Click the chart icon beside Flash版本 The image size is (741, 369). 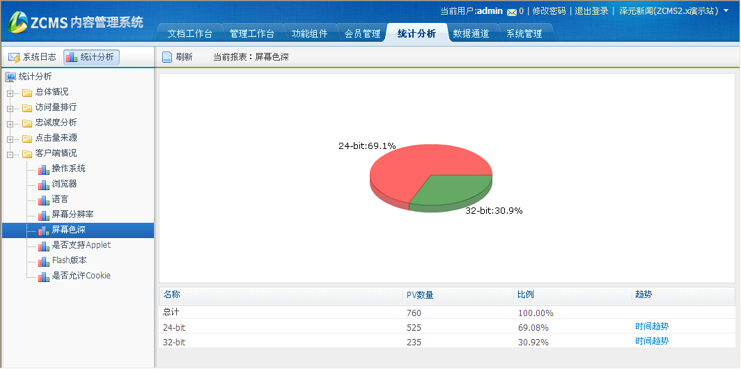[44, 261]
